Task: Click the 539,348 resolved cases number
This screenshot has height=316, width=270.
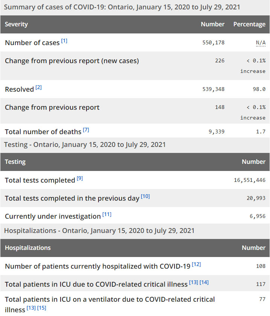Action: pyautogui.click(x=213, y=89)
